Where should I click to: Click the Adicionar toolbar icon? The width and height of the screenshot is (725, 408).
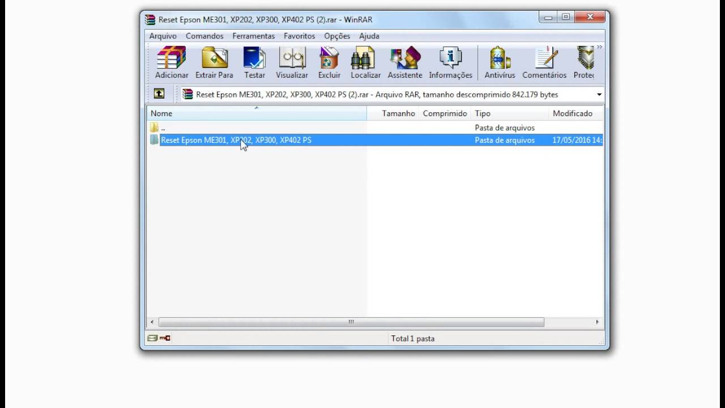tap(172, 62)
